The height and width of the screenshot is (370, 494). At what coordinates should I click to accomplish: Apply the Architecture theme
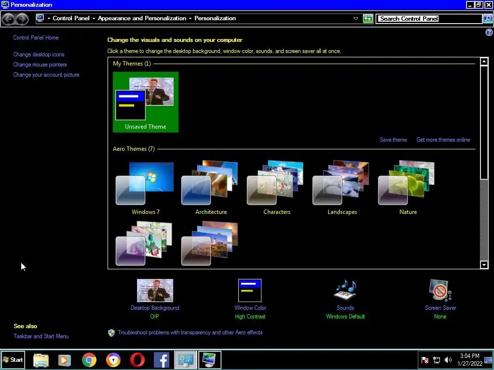coord(211,188)
